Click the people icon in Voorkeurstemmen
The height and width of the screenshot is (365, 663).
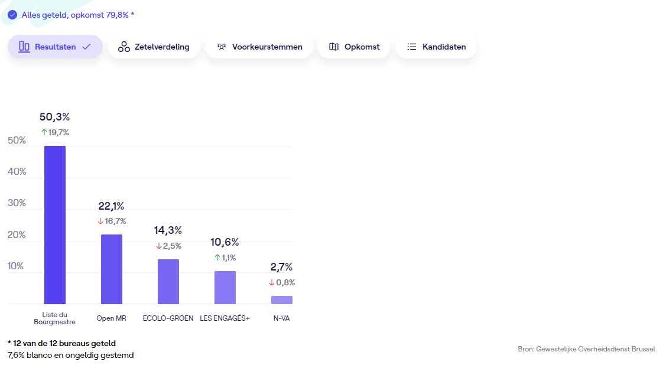pos(222,47)
